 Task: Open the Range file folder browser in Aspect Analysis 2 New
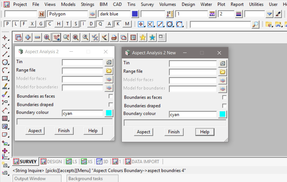pyautogui.click(x=223, y=72)
